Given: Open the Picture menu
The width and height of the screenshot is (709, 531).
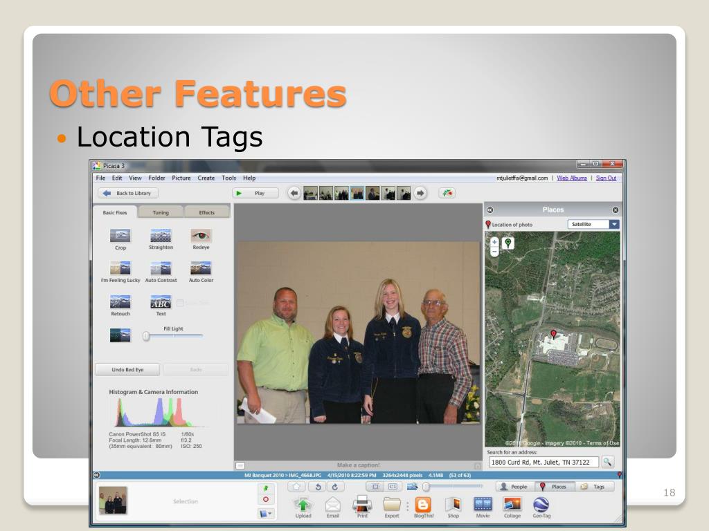Looking at the screenshot, I should 181,178.
